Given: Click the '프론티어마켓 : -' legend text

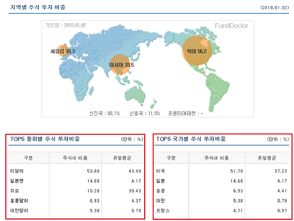Looking at the screenshot, I should click(x=186, y=113).
